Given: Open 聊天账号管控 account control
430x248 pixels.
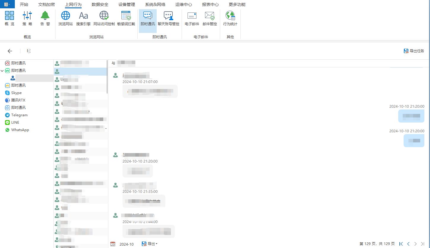Looking at the screenshot, I should tap(169, 19).
